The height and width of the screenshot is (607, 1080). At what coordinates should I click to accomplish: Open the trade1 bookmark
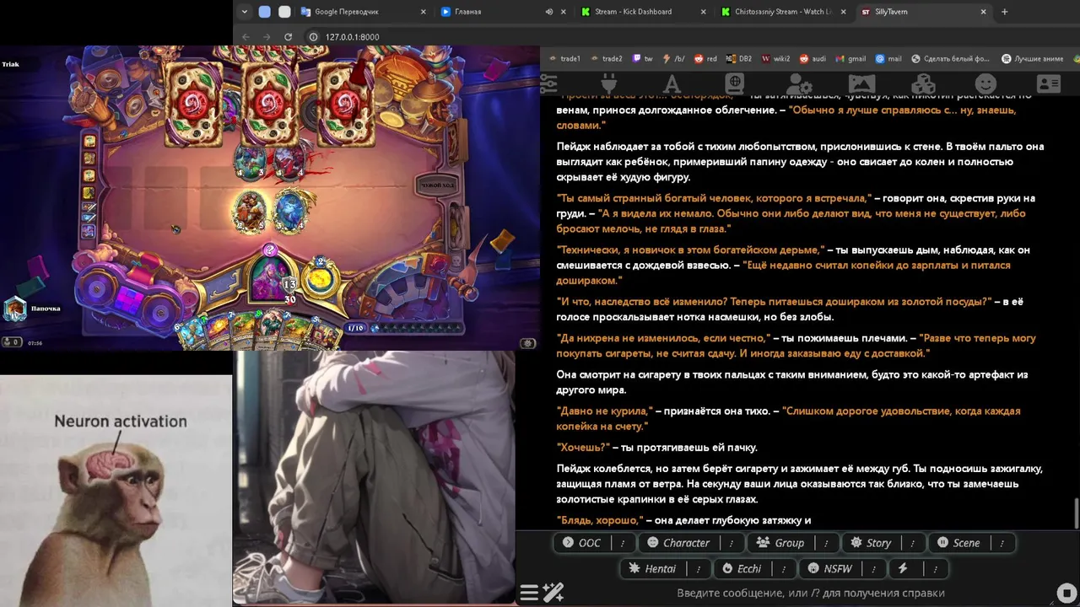(564, 59)
